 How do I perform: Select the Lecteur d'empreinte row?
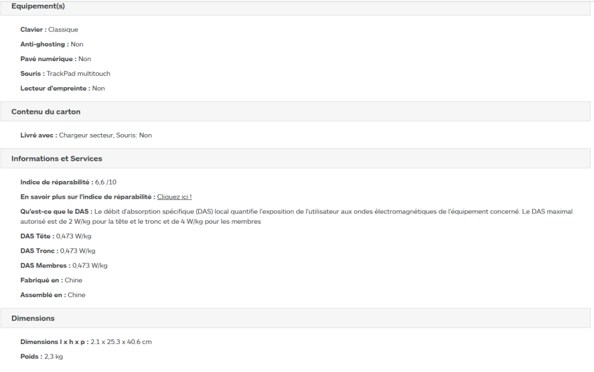pos(62,88)
